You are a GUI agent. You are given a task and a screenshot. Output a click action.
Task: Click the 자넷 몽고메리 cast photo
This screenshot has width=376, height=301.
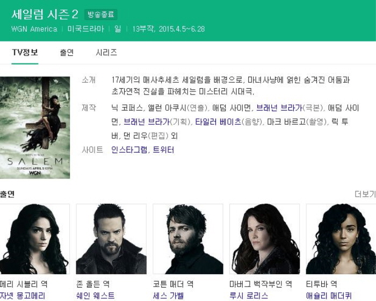(35, 239)
